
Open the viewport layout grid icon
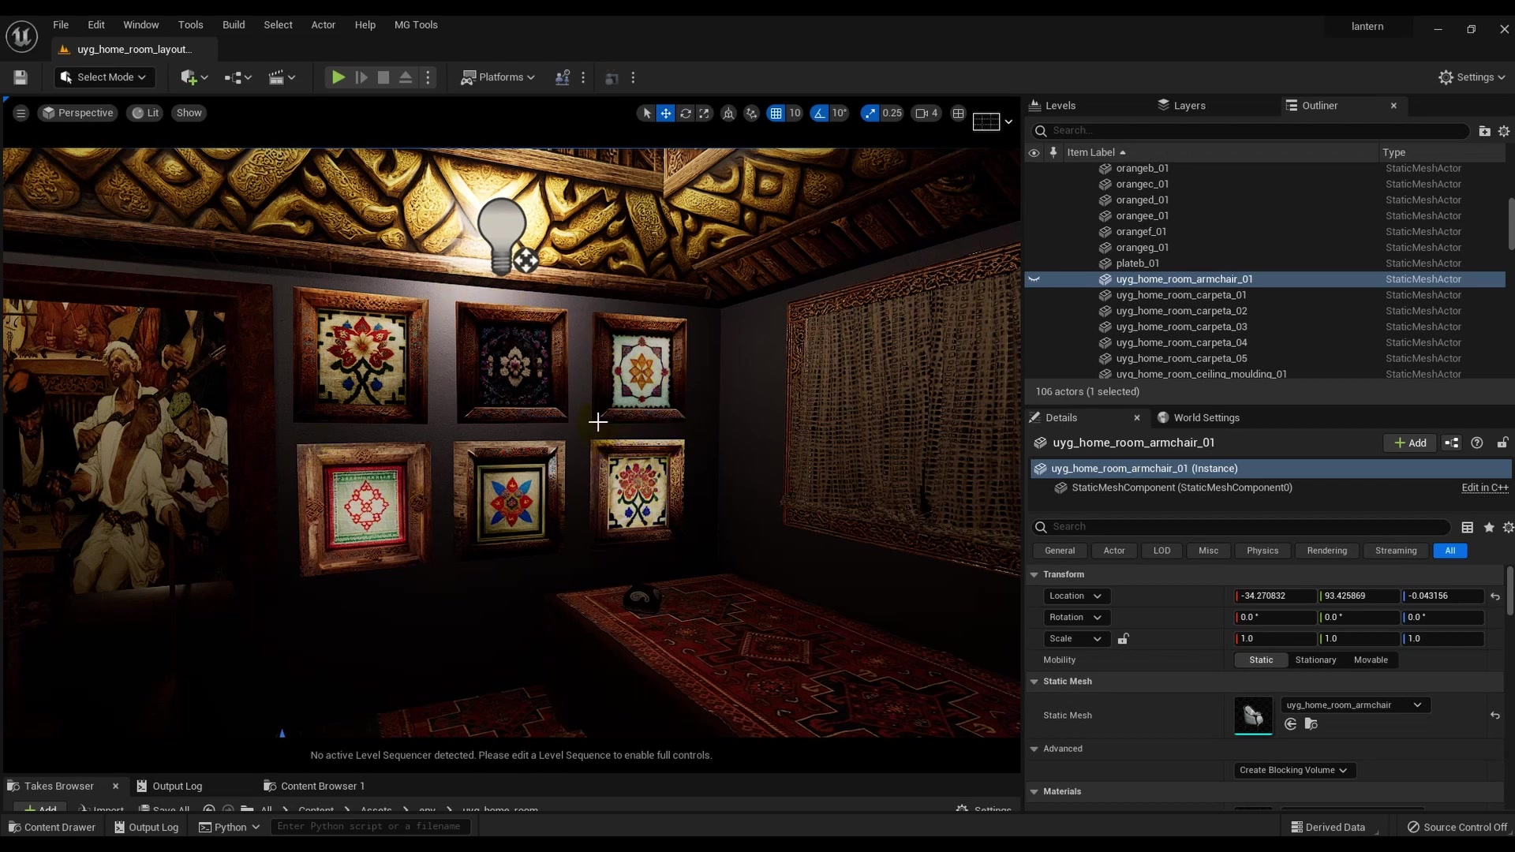[958, 113]
